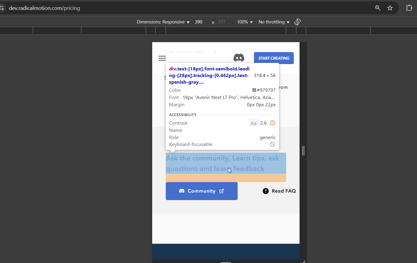Click the 'Live stream (ext.)' faded text
This screenshot has width=417, height=263.
[185, 52]
